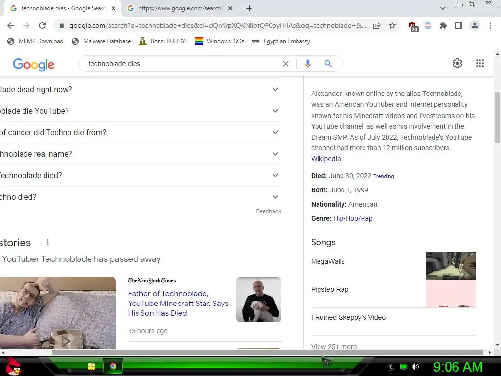Viewport: 501px width, 376px height.
Task: Click the Trending label next to Died
Action: pos(384,176)
